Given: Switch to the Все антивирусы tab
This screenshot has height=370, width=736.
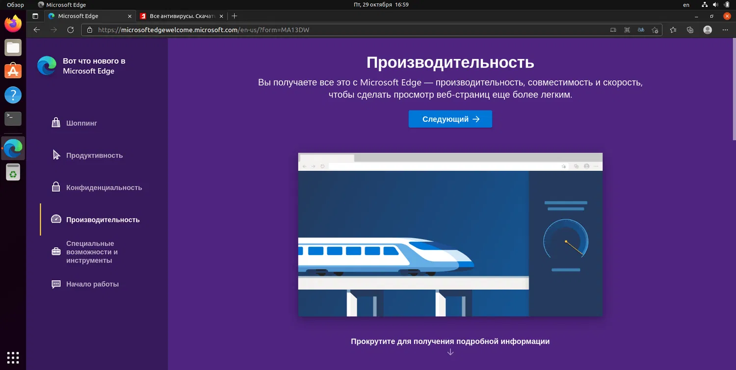Looking at the screenshot, I should tap(182, 16).
